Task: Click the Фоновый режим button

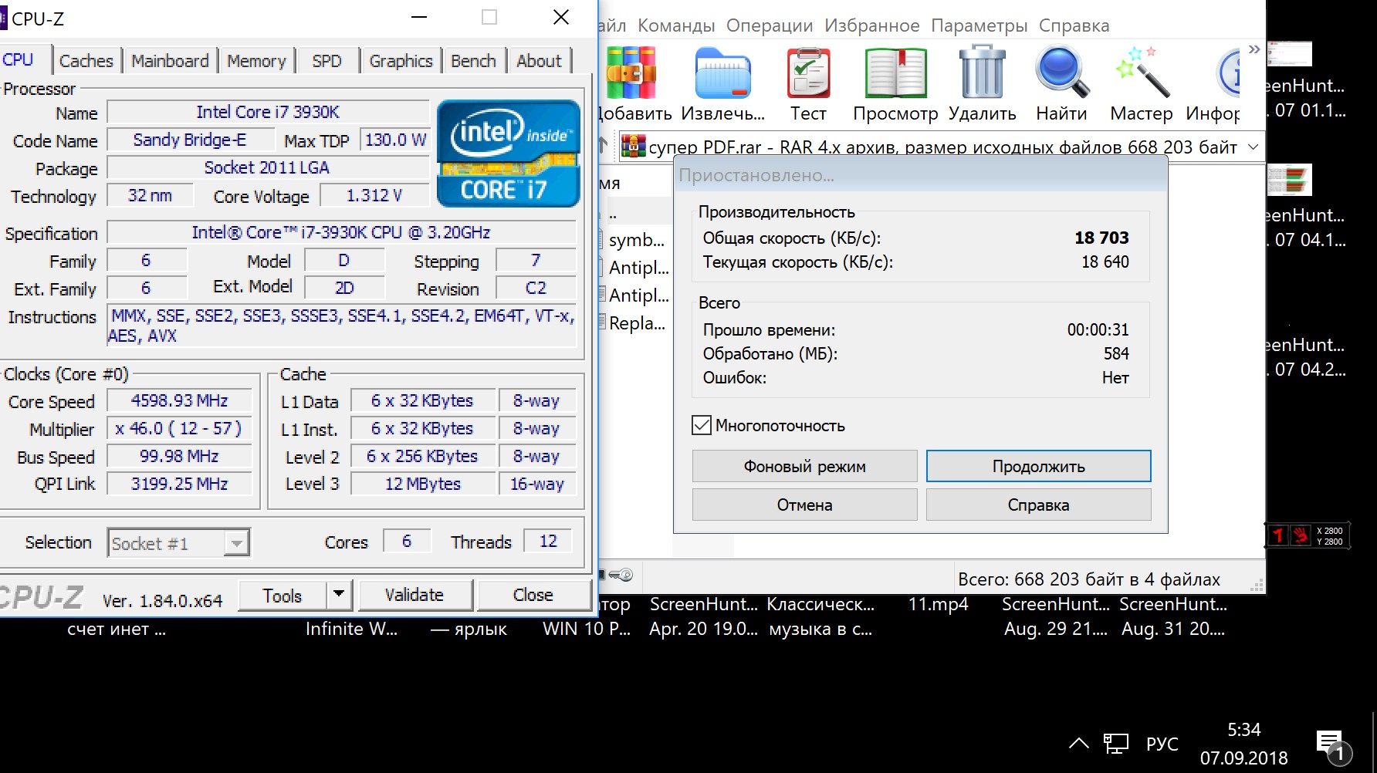Action: (x=804, y=466)
